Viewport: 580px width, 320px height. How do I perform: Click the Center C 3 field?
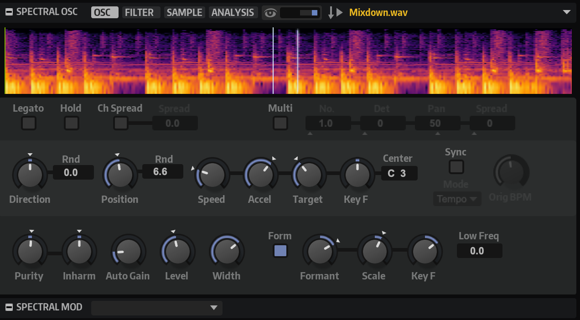399,173
